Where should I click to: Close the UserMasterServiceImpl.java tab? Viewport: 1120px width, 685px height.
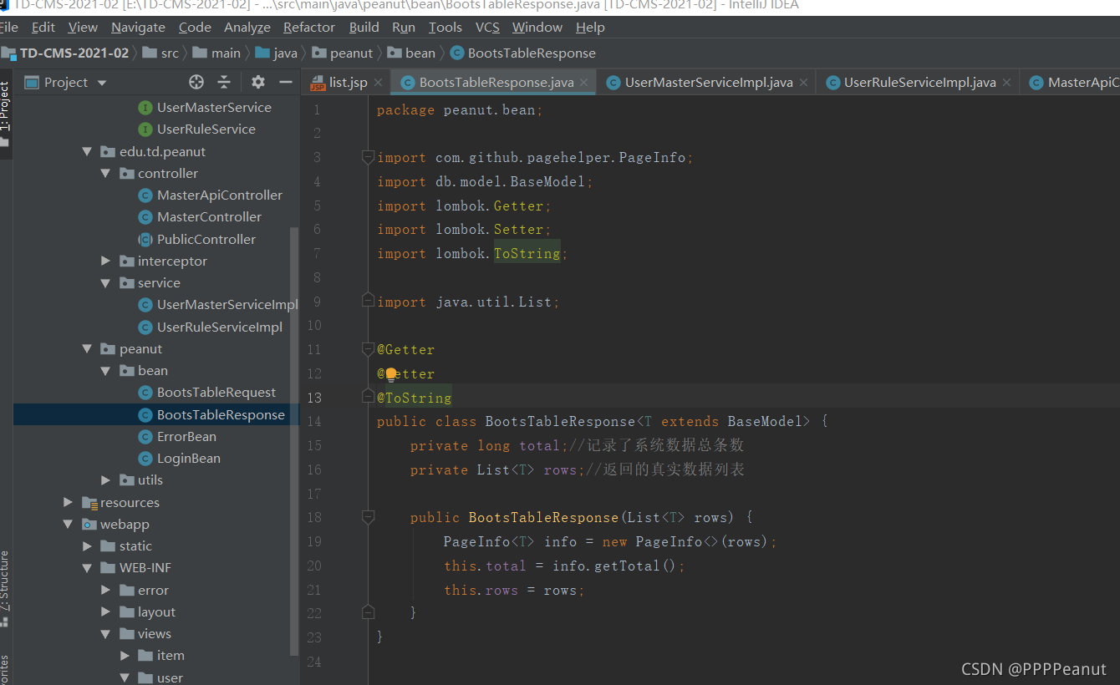tap(803, 82)
